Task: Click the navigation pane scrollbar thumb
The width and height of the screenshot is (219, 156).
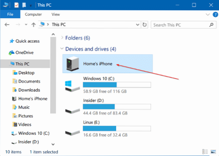Action: pyautogui.click(x=53, y=75)
